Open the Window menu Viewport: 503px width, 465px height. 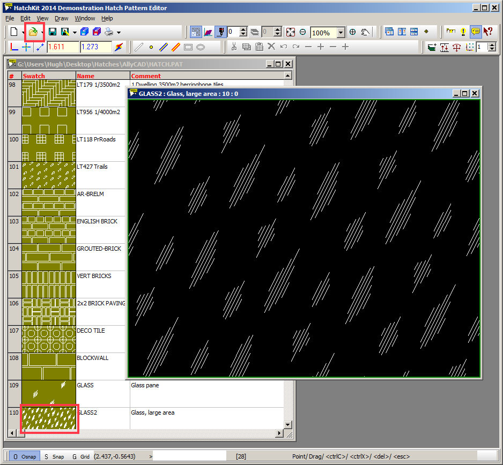tap(85, 18)
